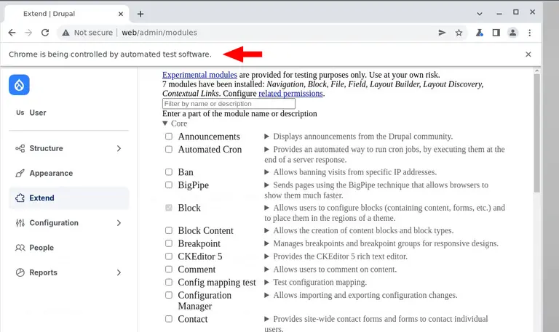
Task: Click the Configuration sliders icon
Action: 20,223
